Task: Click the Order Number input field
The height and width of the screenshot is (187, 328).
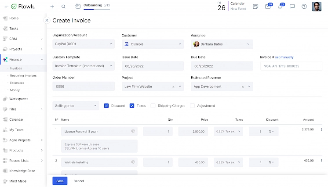Action: (x=84, y=87)
